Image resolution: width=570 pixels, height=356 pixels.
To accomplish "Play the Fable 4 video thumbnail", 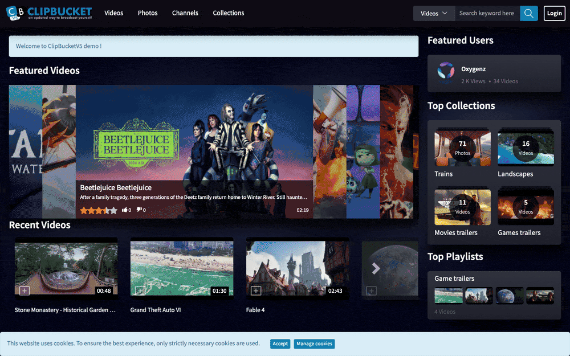I will 298,268.
